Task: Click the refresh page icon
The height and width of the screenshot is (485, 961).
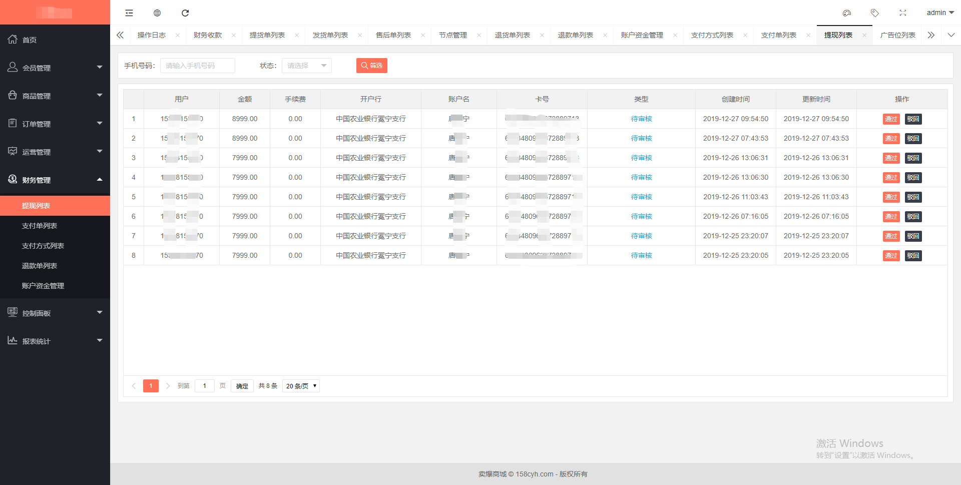Action: 185,13
